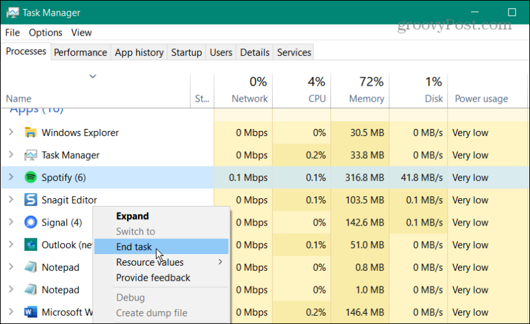Image resolution: width=530 pixels, height=324 pixels.
Task: Expand the first Notepad process row
Action: coord(11,267)
